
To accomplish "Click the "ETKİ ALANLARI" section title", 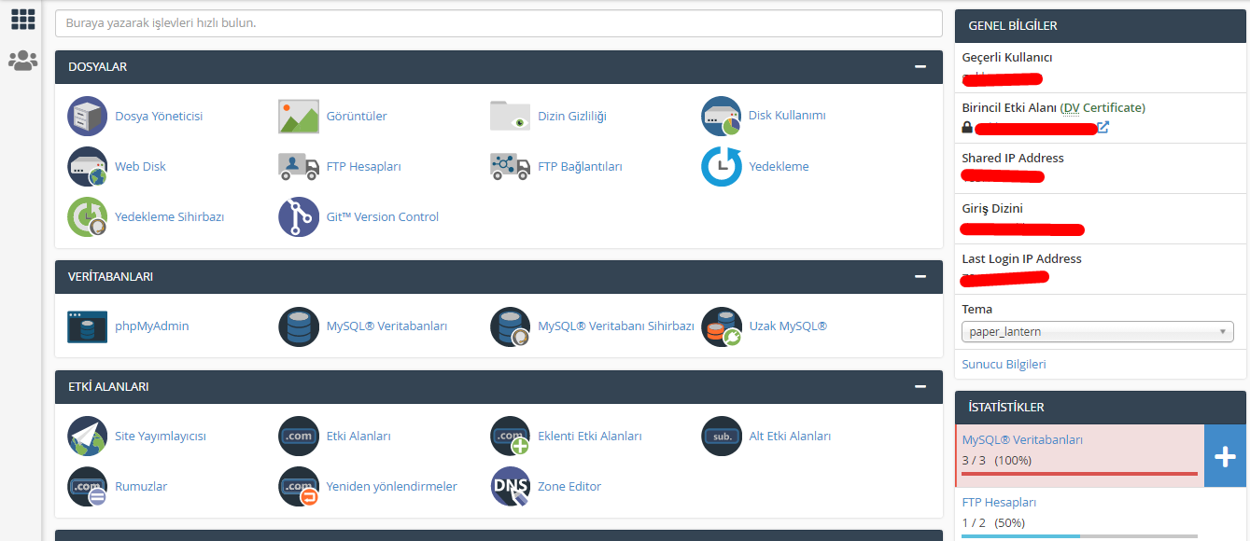I will [x=108, y=386].
